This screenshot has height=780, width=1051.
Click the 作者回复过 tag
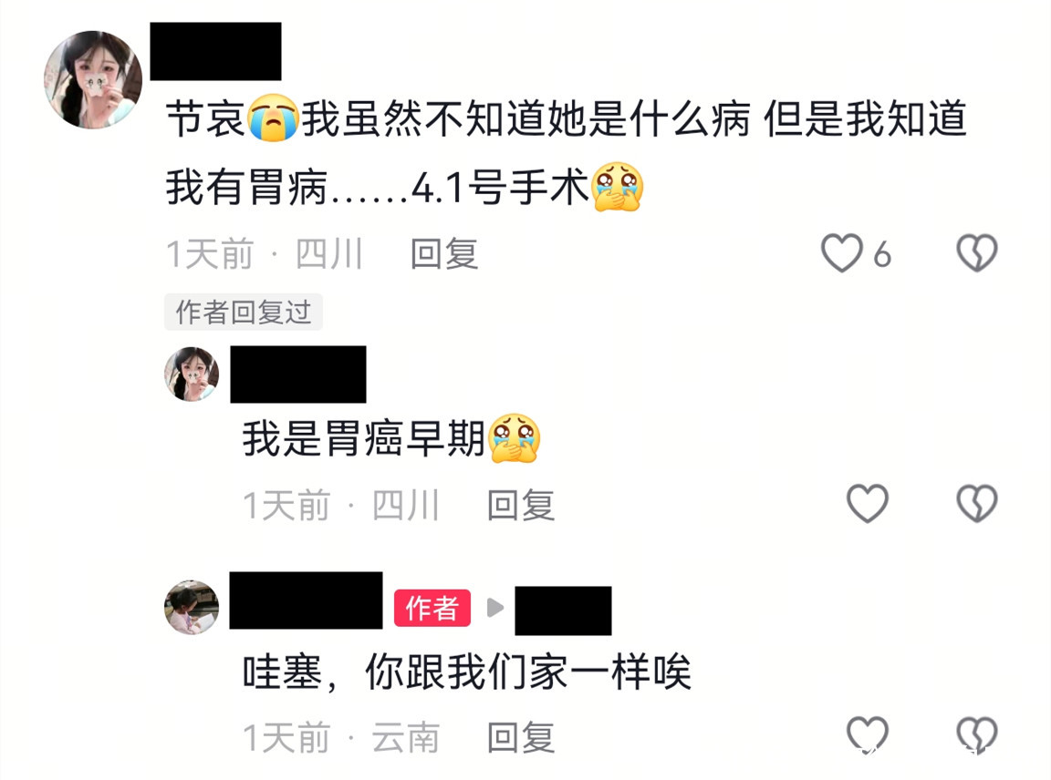click(244, 312)
